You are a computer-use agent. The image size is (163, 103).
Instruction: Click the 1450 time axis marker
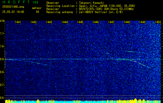point(158,22)
